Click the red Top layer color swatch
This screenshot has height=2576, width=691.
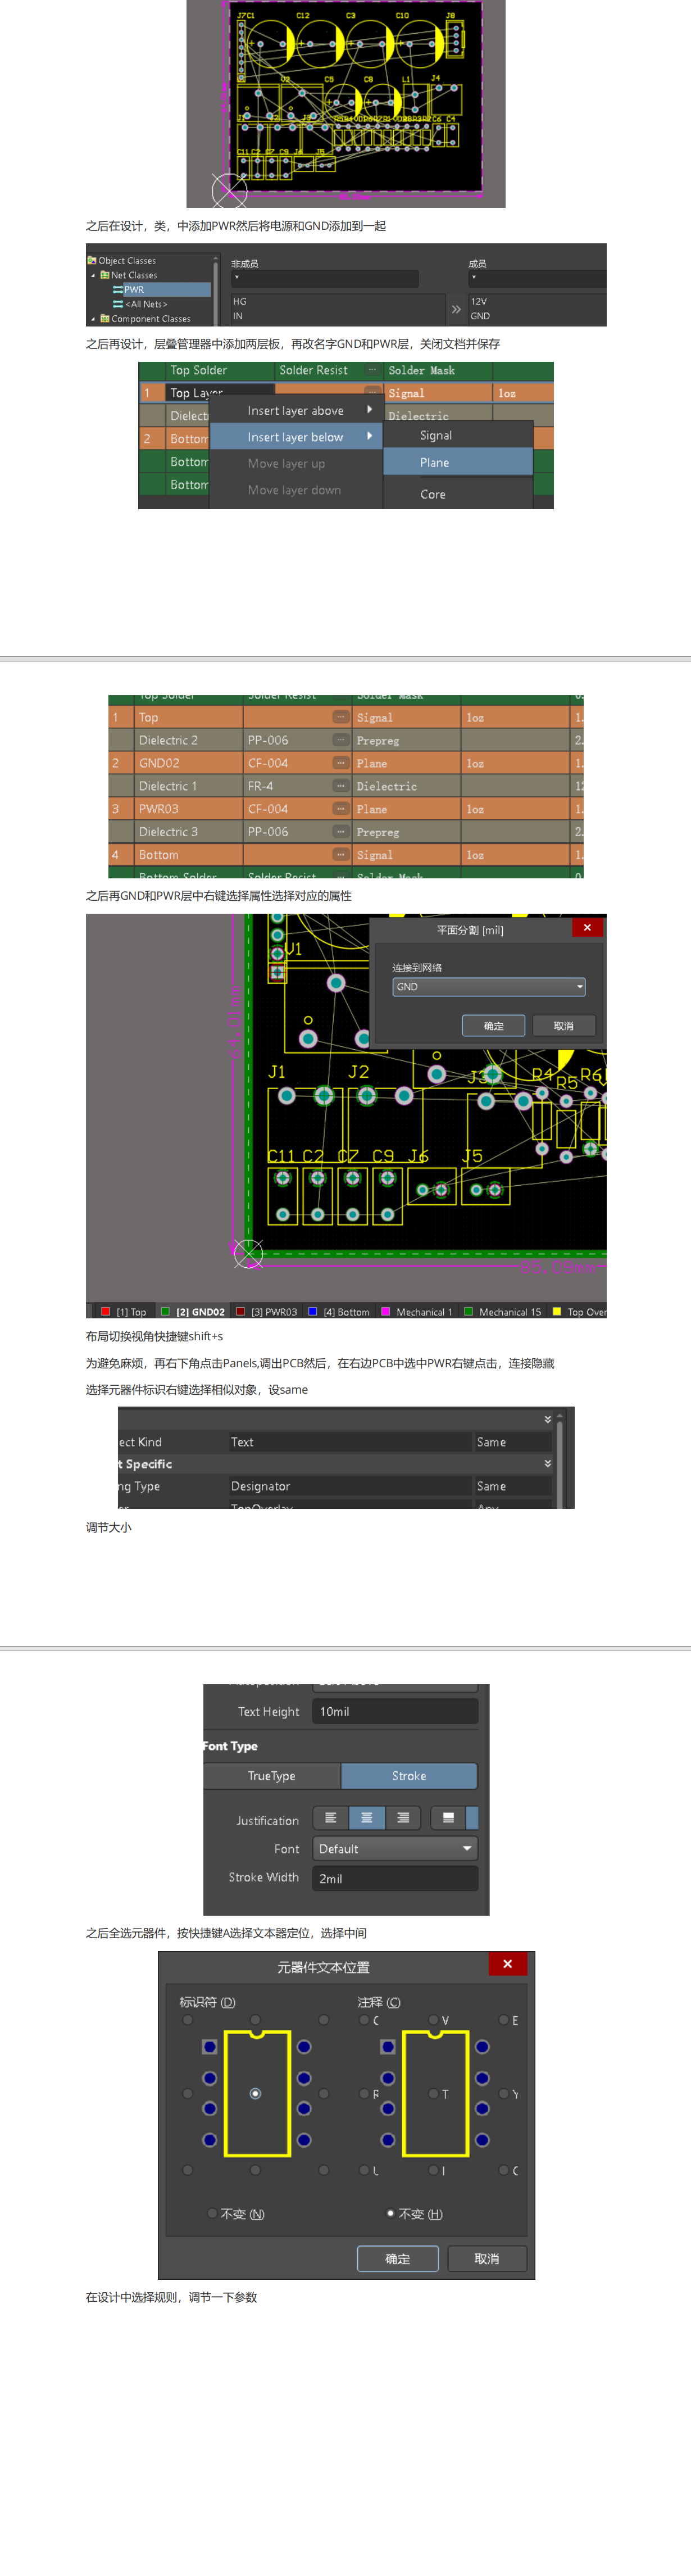click(105, 1311)
